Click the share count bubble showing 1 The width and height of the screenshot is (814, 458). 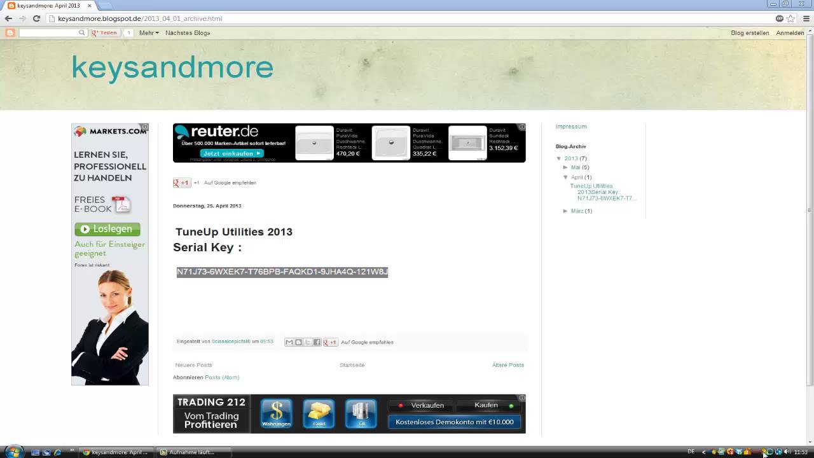[128, 32]
